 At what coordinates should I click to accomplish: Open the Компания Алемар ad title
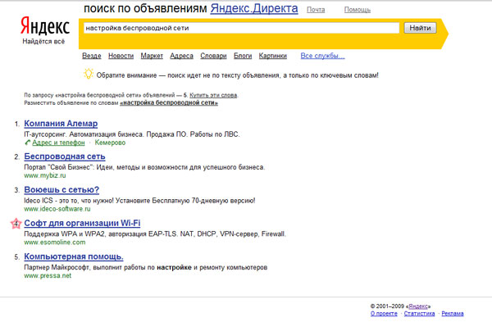(x=61, y=124)
